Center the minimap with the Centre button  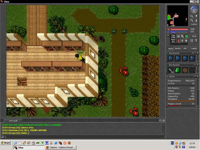click(x=194, y=24)
